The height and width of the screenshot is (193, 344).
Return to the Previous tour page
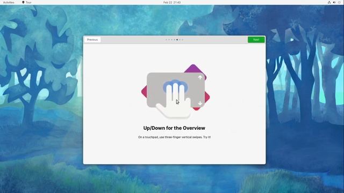pos(92,40)
